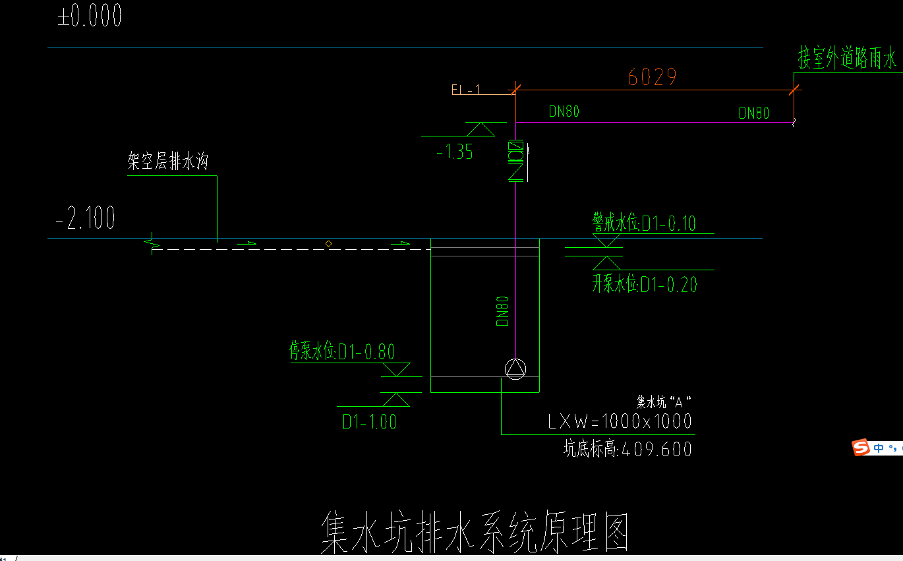Select the break-line symbol at dashed line start
This screenshot has width=903, height=561.
153,244
